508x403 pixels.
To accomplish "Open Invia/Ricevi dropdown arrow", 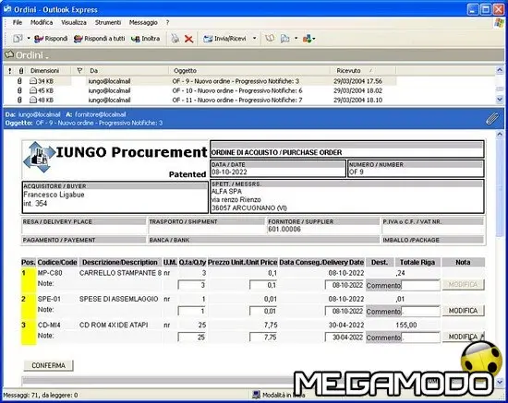I will pos(255,39).
